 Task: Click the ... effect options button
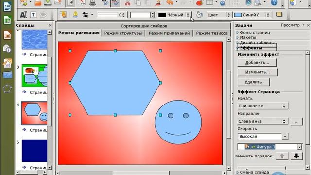pos(296,121)
